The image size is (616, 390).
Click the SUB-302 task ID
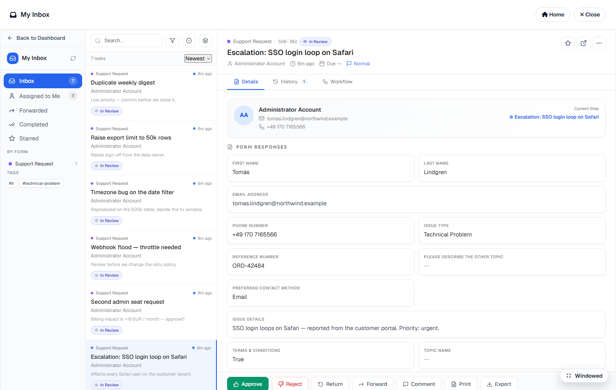[x=287, y=42]
